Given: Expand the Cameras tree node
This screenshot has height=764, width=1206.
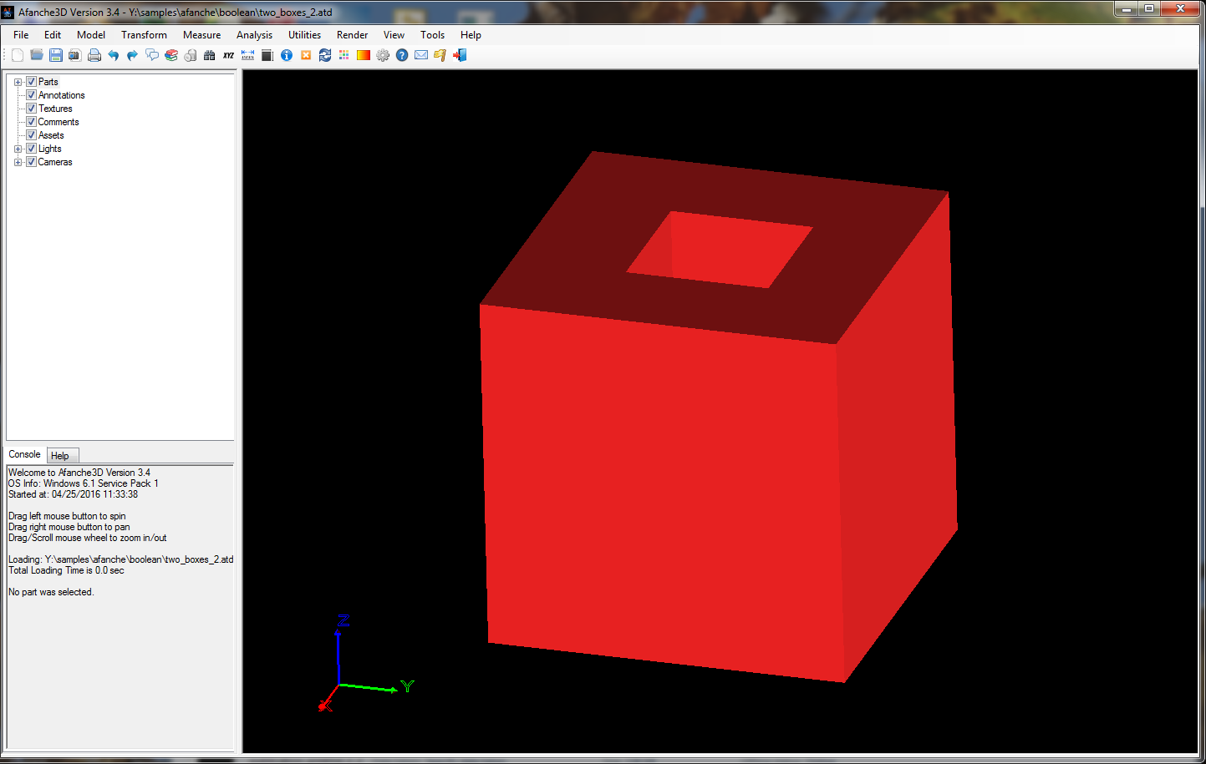Looking at the screenshot, I should point(18,162).
